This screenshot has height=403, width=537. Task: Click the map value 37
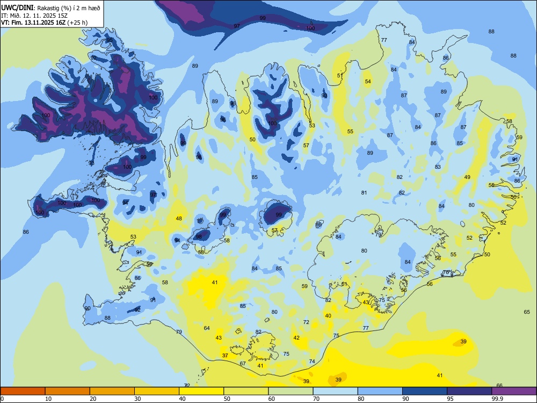(225, 355)
